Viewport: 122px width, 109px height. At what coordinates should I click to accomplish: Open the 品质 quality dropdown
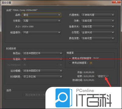pos(41,15)
